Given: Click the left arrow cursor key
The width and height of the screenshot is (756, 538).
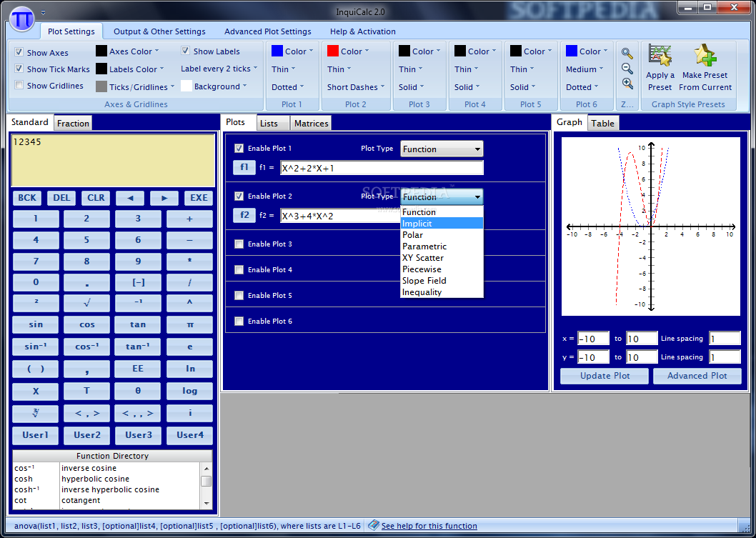Looking at the screenshot, I should tap(130, 198).
